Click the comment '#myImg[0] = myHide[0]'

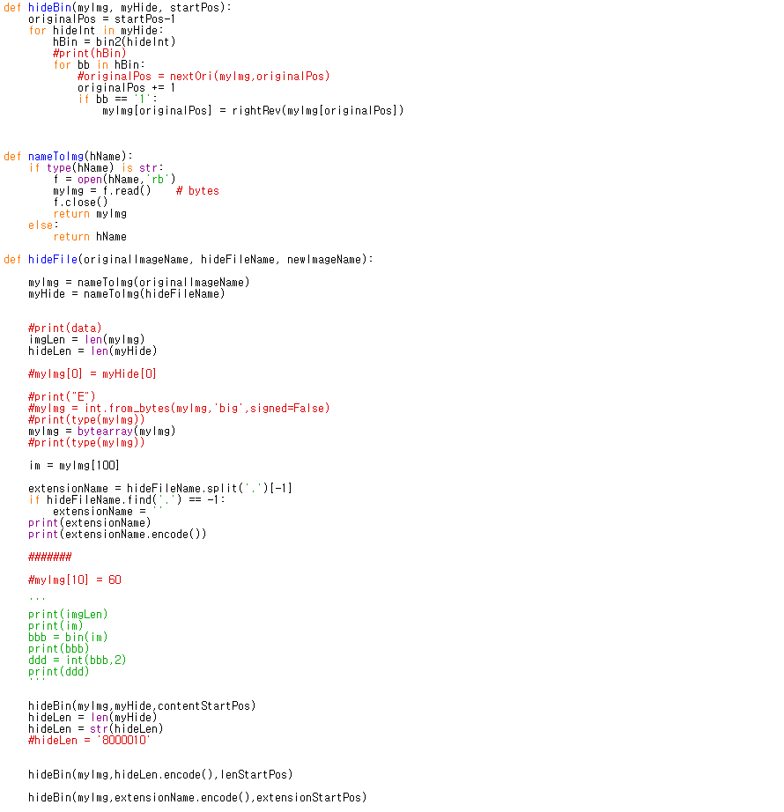[92, 373]
